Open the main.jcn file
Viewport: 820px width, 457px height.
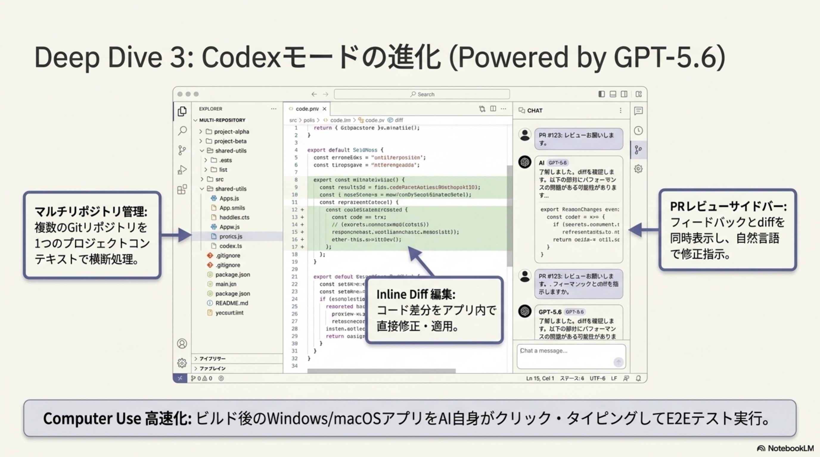[x=222, y=284]
